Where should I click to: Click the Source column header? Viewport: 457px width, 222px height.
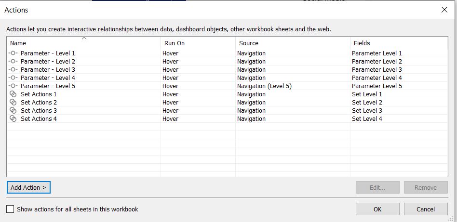click(249, 43)
